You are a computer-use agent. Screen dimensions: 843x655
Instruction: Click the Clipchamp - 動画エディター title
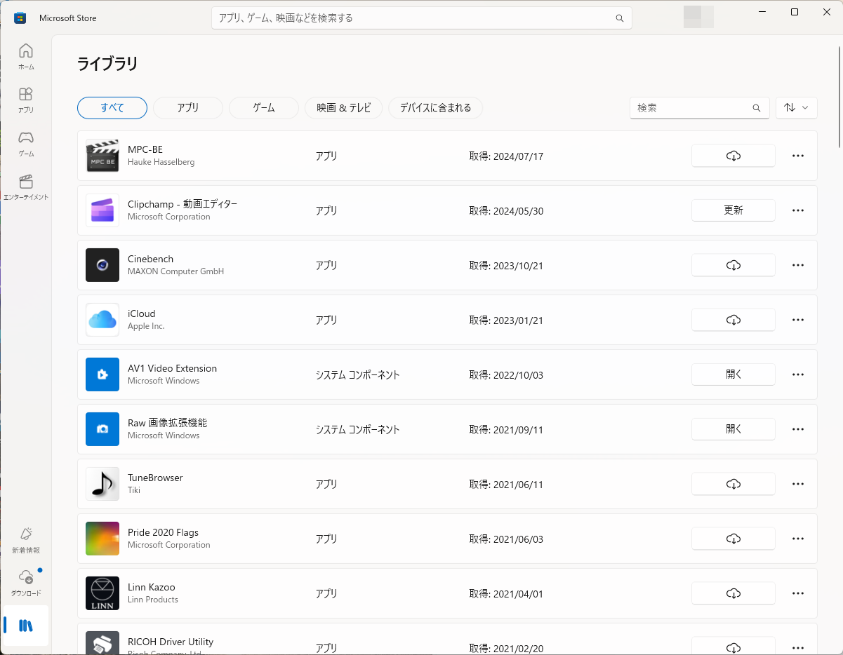[x=182, y=204]
